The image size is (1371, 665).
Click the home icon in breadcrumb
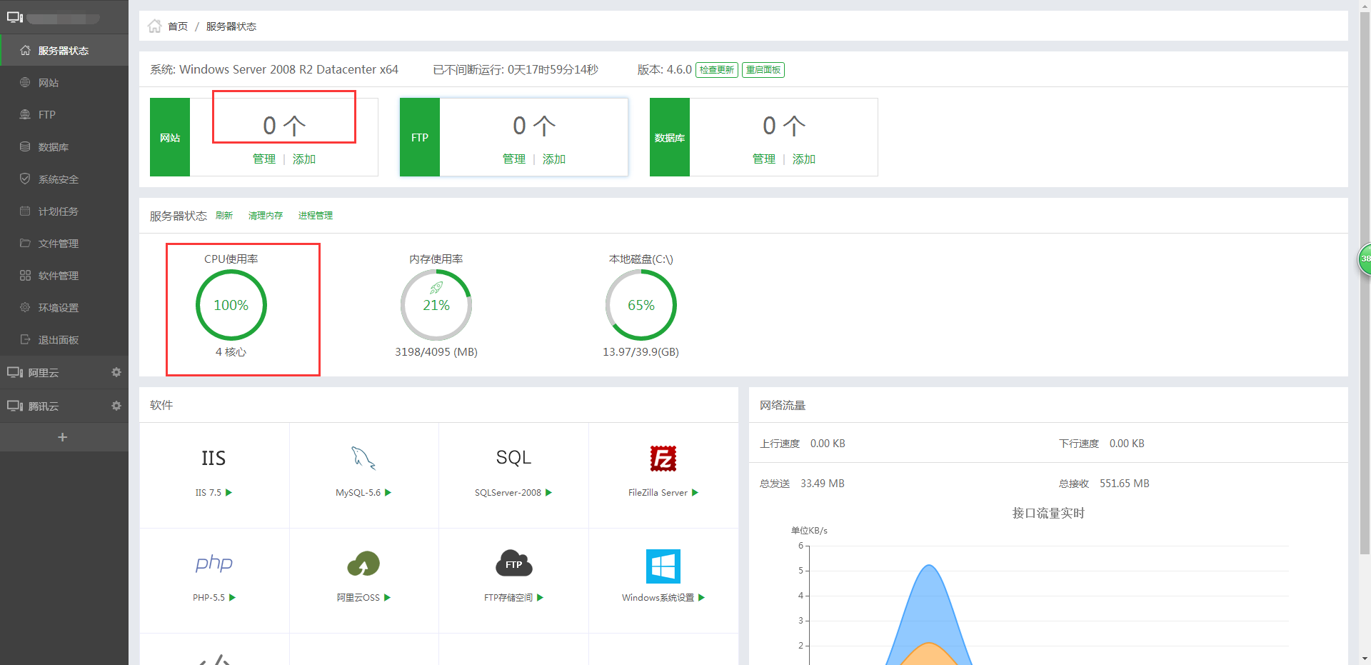tap(154, 26)
